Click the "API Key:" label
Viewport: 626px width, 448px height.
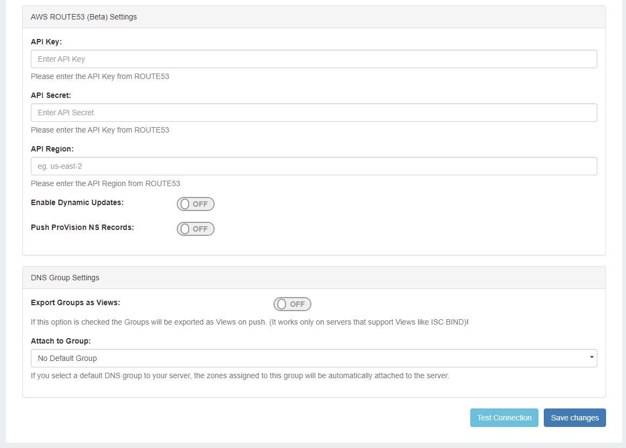(46, 42)
